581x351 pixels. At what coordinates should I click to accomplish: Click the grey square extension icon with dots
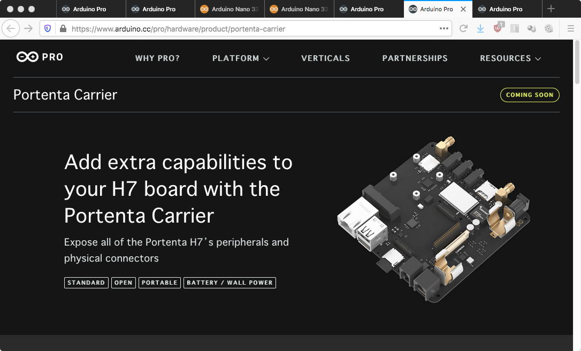click(x=515, y=28)
